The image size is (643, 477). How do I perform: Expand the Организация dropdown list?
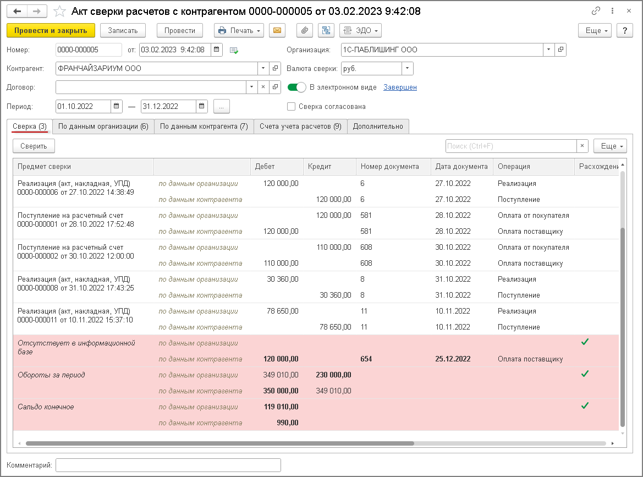click(x=548, y=50)
